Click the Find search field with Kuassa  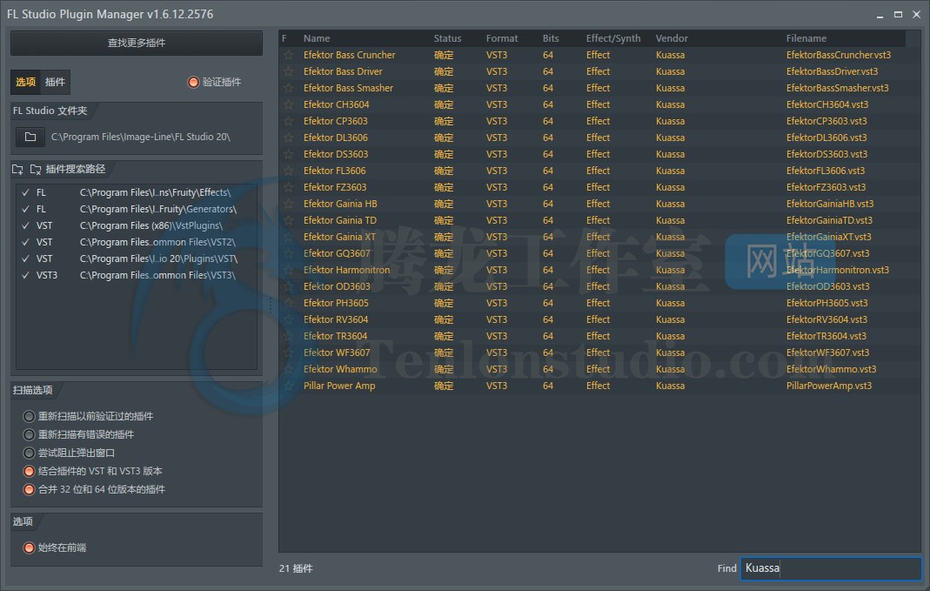click(x=831, y=568)
